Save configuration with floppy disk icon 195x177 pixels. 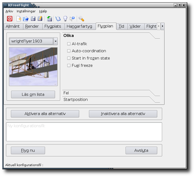(33, 19)
